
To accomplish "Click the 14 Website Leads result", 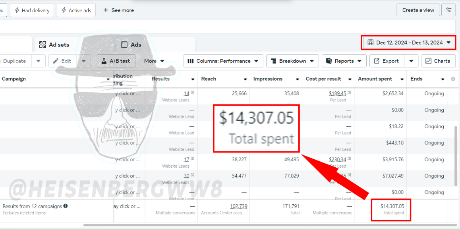I will [187, 94].
